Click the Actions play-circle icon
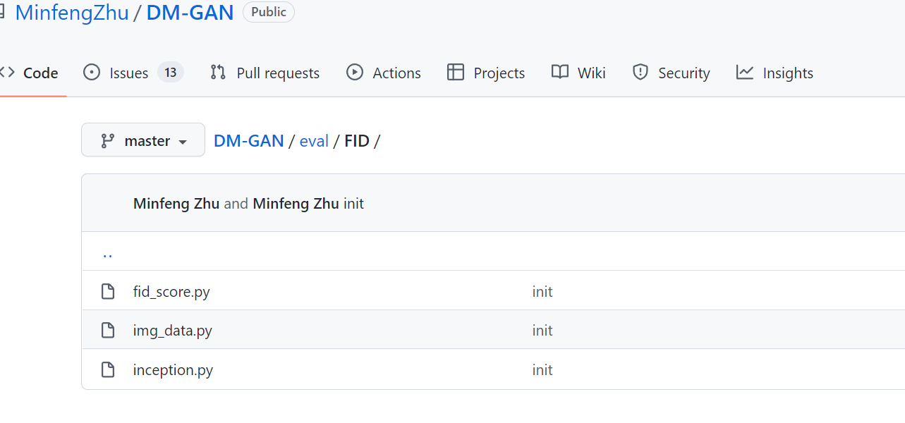 click(355, 72)
